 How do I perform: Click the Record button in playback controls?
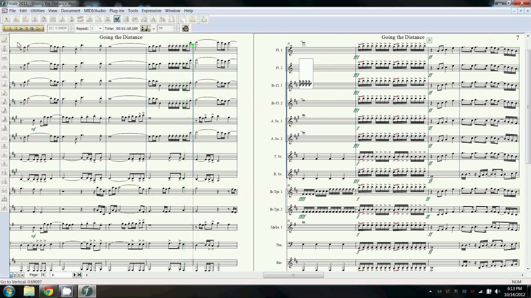[x=32, y=28]
